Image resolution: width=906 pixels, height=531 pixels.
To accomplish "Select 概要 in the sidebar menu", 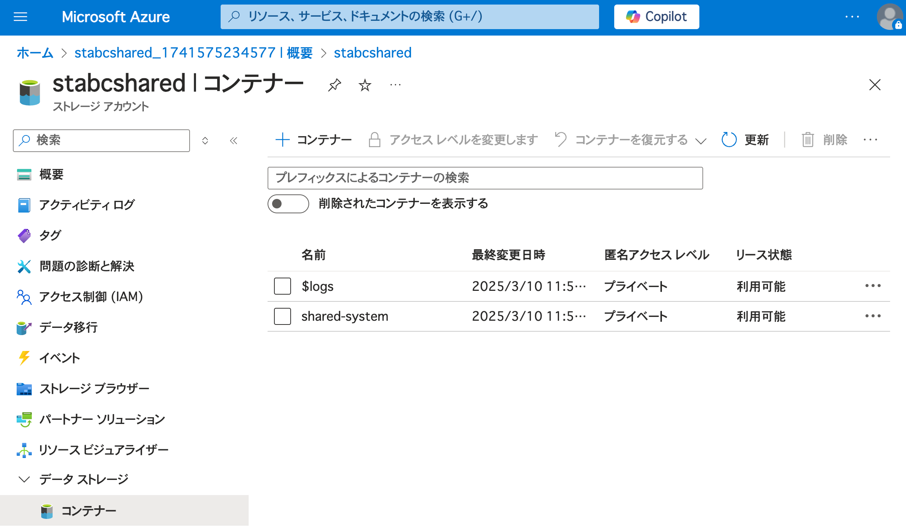I will point(51,174).
